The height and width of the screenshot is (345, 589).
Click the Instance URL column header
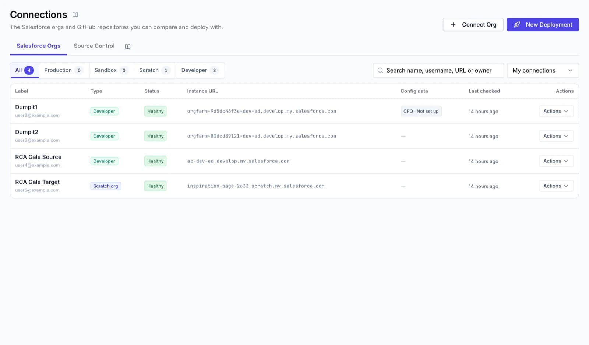(x=202, y=91)
